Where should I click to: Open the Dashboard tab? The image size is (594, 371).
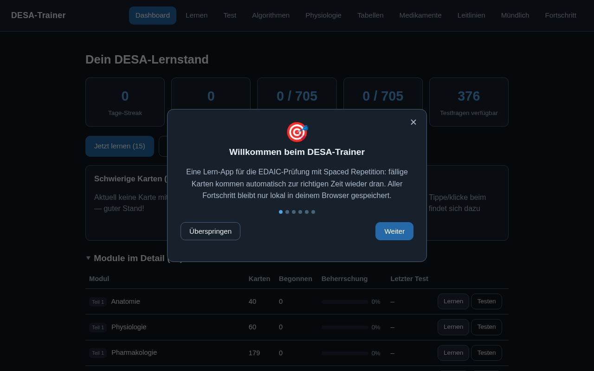[153, 15]
